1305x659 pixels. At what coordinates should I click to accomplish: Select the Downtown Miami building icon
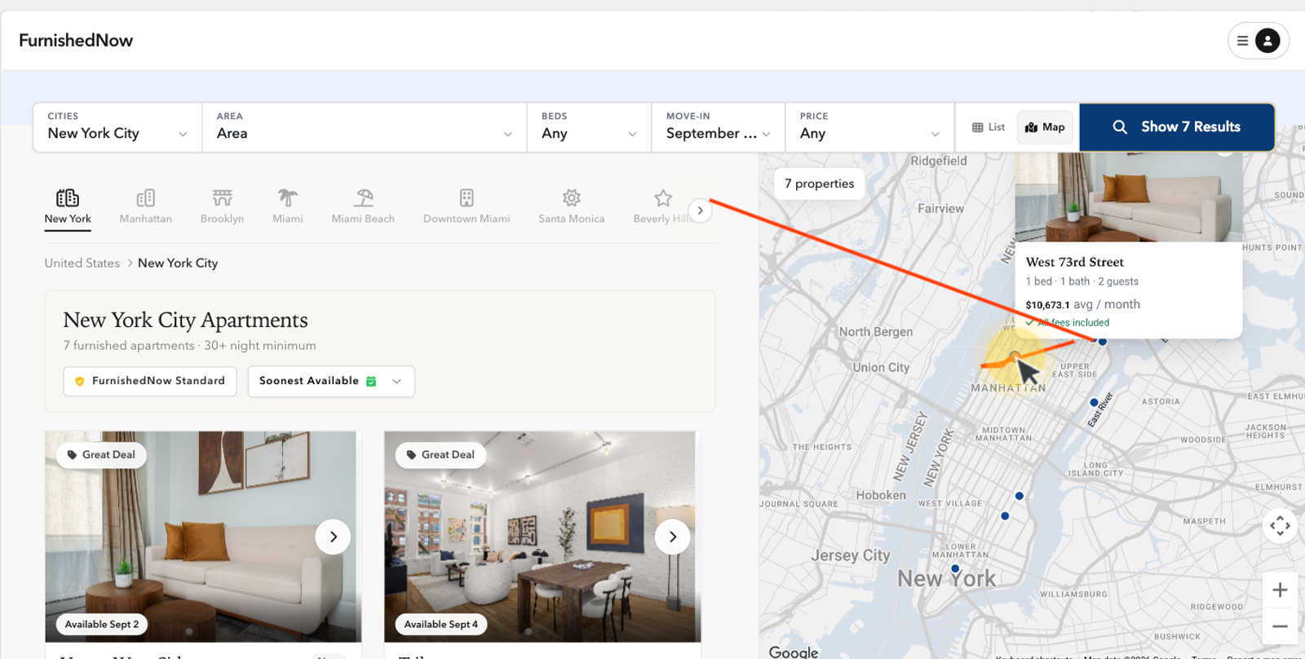click(x=467, y=198)
